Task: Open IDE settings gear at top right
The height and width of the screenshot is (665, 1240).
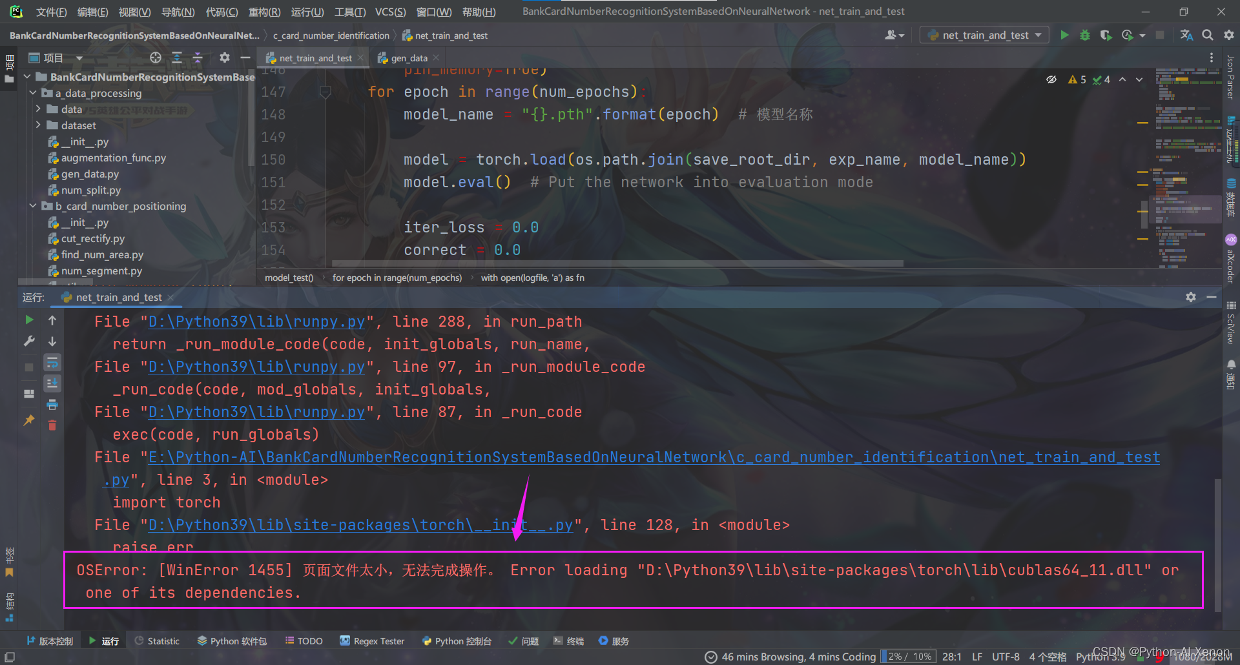Action: click(1228, 35)
